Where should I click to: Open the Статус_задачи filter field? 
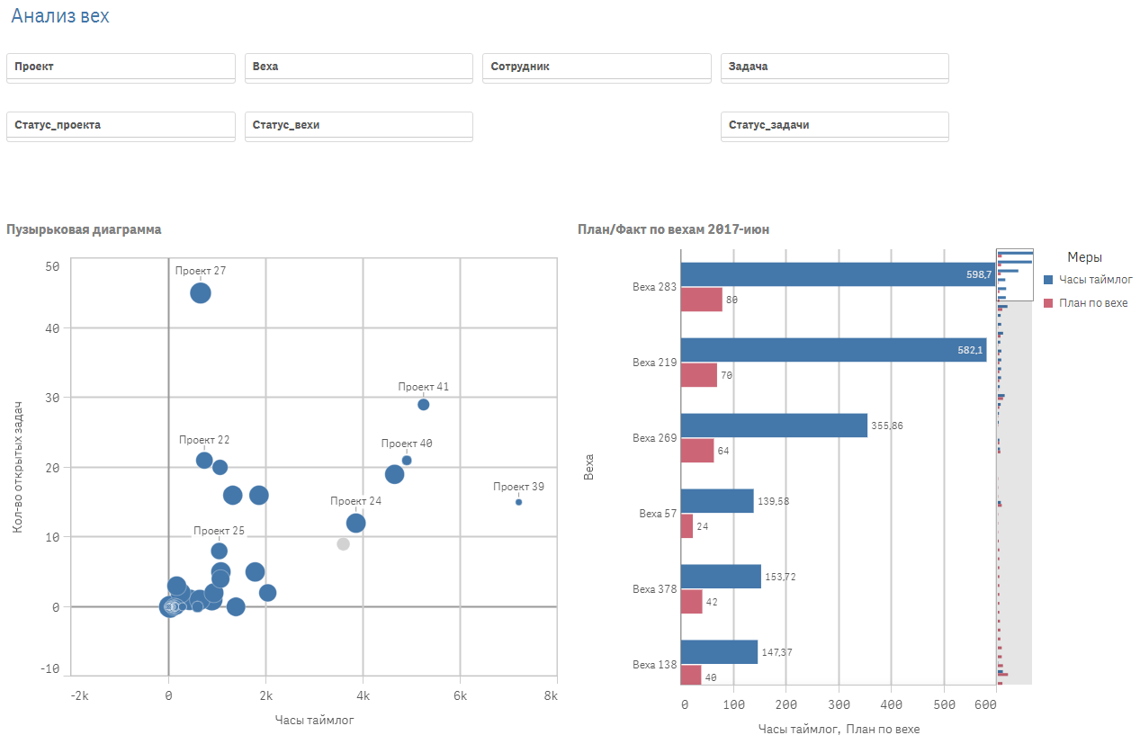tap(834, 125)
